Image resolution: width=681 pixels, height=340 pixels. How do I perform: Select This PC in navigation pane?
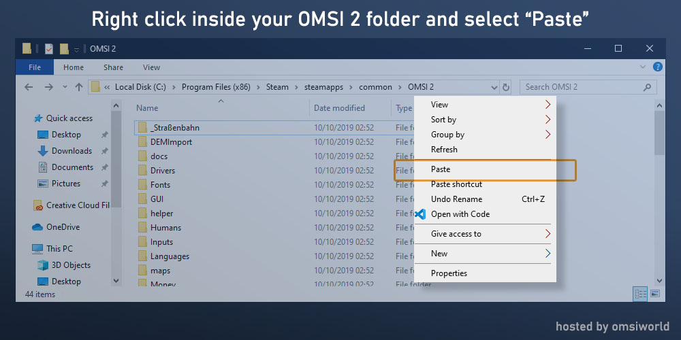click(x=59, y=249)
